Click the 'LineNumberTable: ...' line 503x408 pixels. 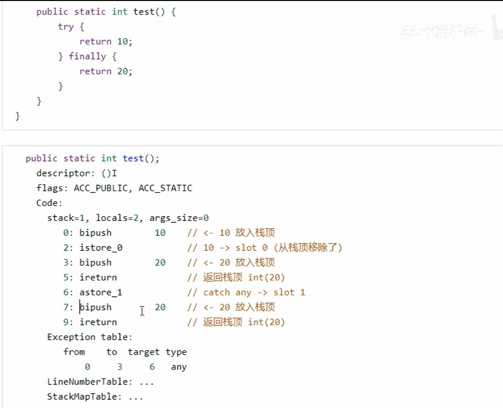pos(101,382)
